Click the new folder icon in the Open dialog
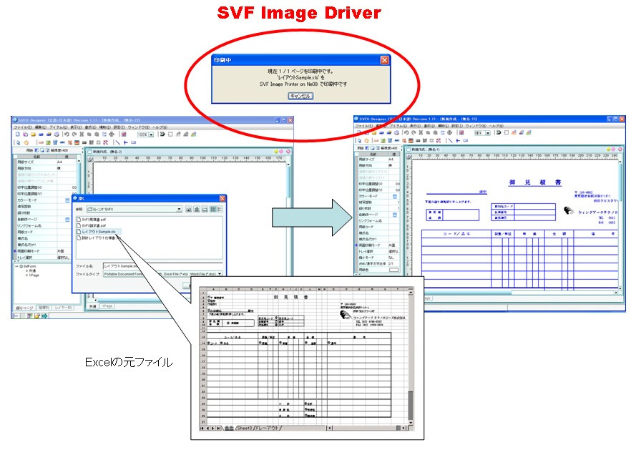The width and height of the screenshot is (636, 450). [205, 210]
